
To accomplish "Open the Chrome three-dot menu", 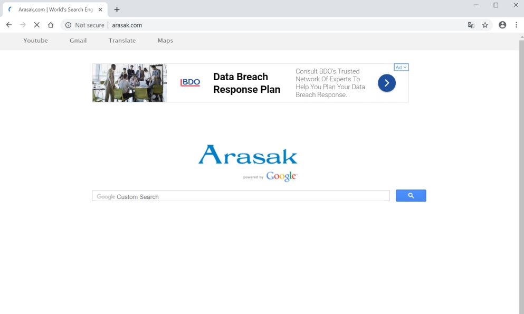I will click(x=516, y=25).
